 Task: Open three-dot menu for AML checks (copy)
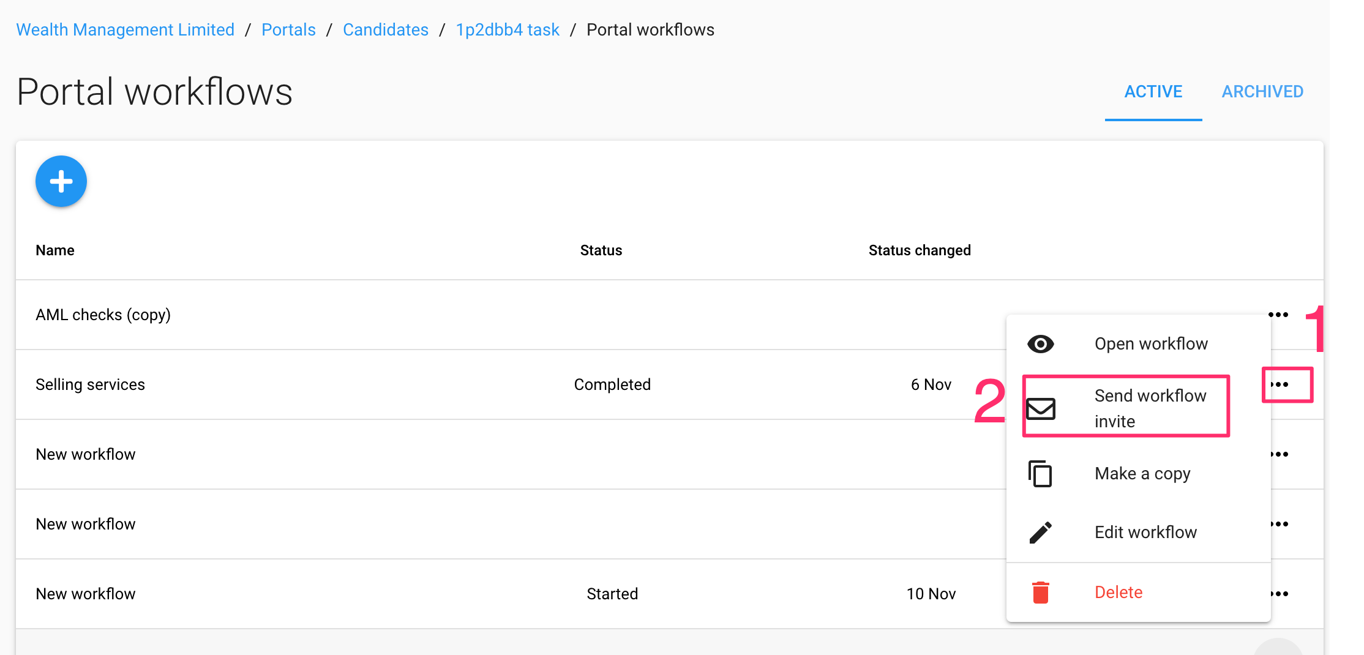[1278, 315]
